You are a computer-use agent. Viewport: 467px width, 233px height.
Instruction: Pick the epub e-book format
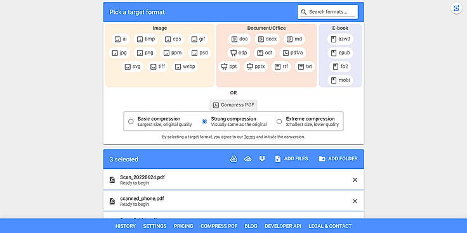[x=340, y=53]
